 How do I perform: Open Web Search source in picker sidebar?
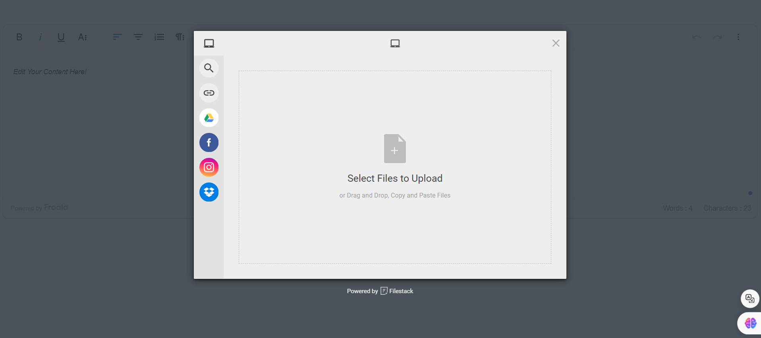[x=209, y=68]
